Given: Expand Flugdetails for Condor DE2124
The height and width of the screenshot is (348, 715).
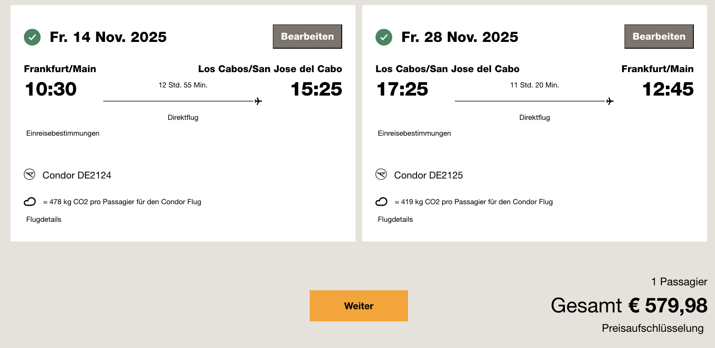Looking at the screenshot, I should click(44, 220).
